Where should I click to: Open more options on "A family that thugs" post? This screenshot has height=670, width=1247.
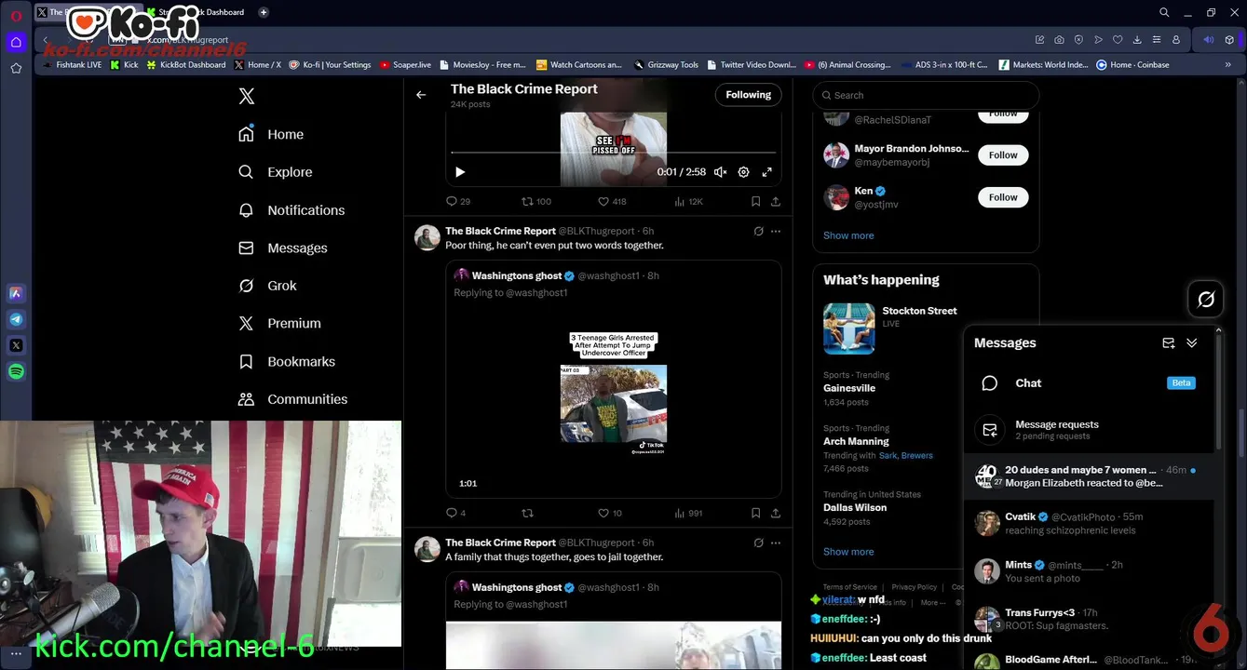[776, 543]
